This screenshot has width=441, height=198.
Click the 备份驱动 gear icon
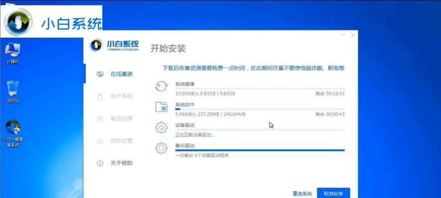coord(162,148)
